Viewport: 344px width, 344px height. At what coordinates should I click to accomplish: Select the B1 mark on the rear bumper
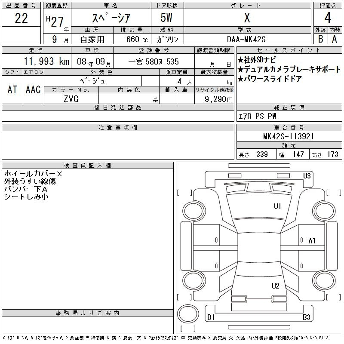click(x=211, y=317)
